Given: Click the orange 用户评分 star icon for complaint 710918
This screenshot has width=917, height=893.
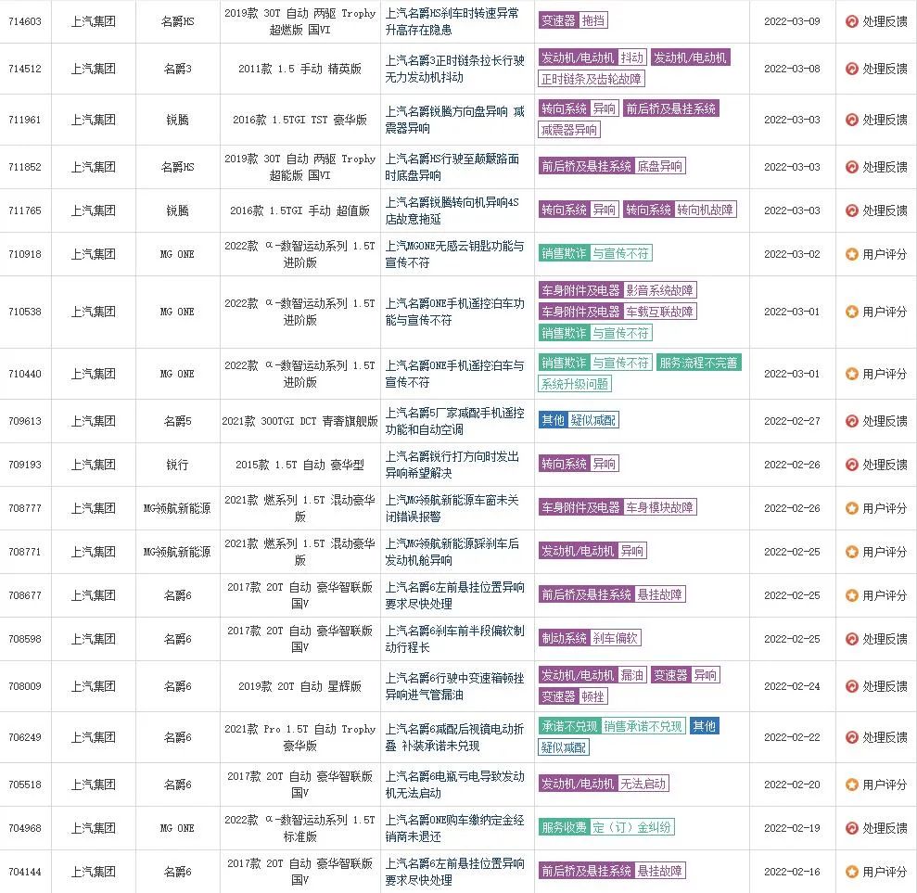Looking at the screenshot, I should tap(853, 253).
